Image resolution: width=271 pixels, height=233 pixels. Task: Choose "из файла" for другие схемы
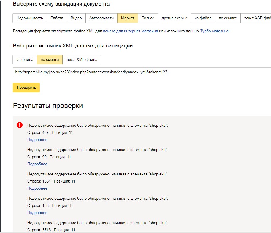click(x=203, y=18)
